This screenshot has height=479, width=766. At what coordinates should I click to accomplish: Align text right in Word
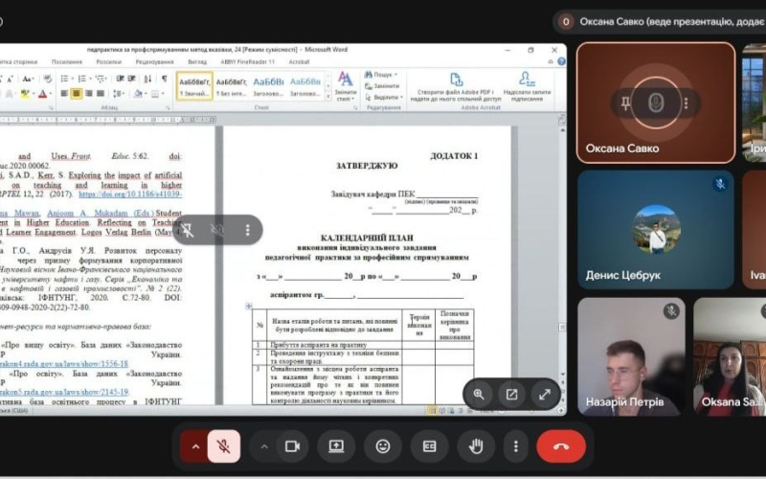pyautogui.click(x=88, y=93)
